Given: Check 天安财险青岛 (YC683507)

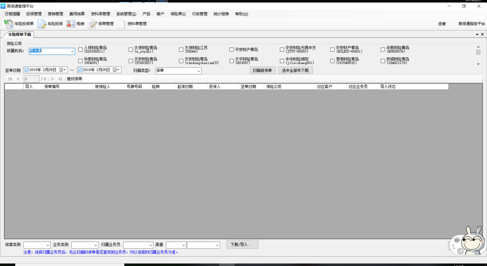Looking at the screenshot, I should point(131,61).
